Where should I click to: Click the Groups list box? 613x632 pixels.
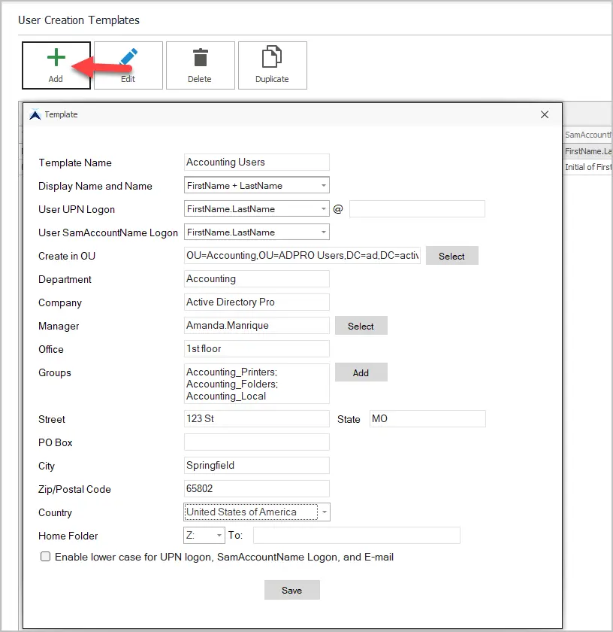(x=257, y=384)
